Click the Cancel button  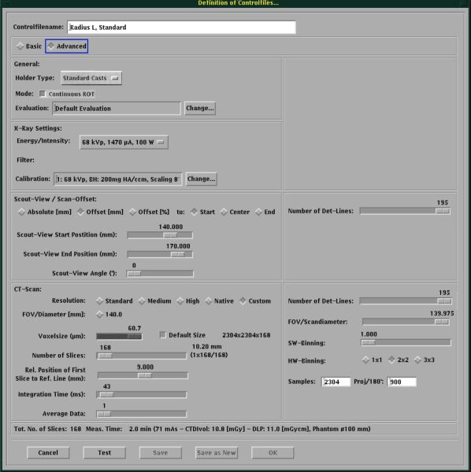tap(48, 453)
